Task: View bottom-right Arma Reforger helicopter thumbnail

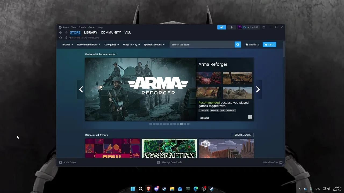Action: click(237, 93)
